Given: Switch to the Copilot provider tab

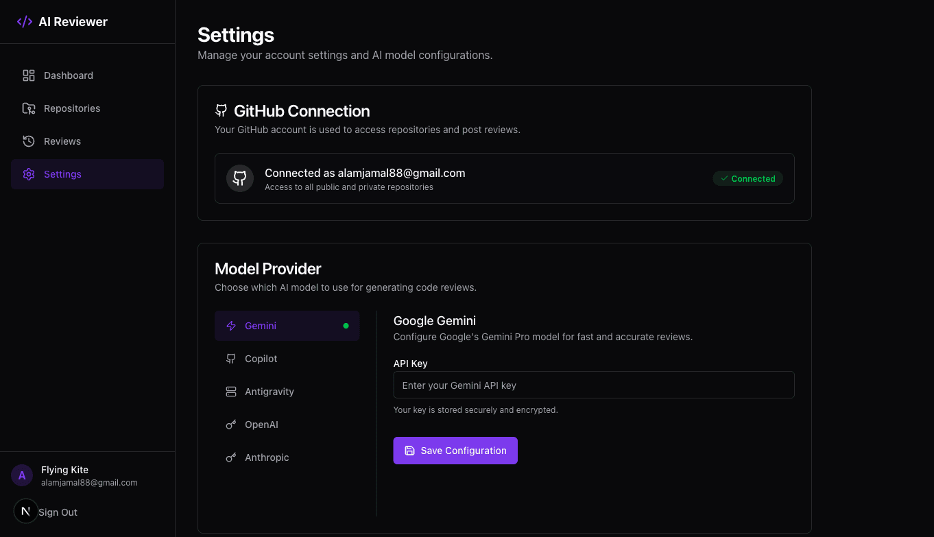Looking at the screenshot, I should click(x=287, y=359).
